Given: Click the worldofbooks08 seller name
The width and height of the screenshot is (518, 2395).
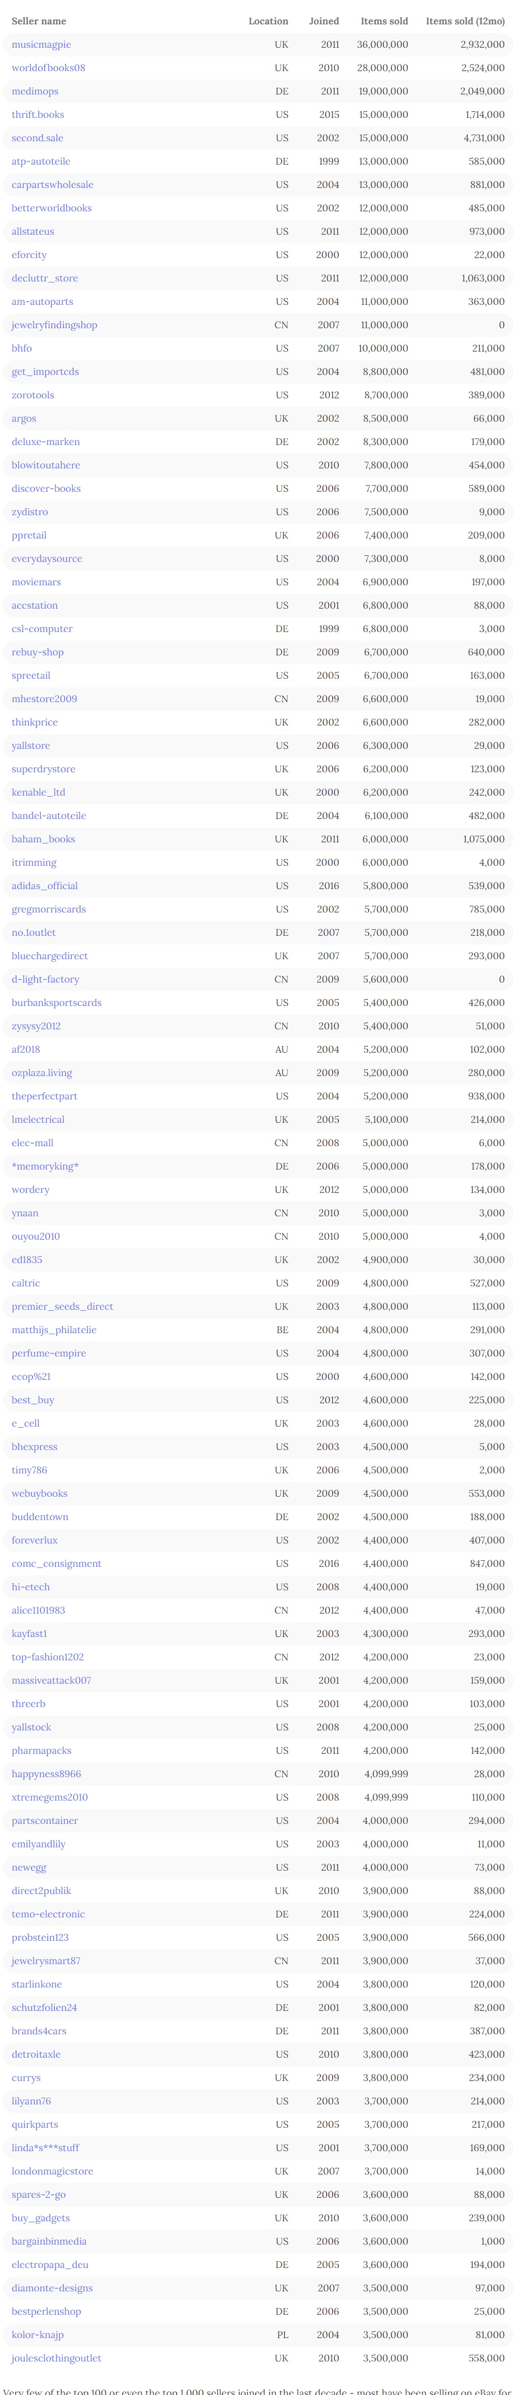Looking at the screenshot, I should [48, 68].
